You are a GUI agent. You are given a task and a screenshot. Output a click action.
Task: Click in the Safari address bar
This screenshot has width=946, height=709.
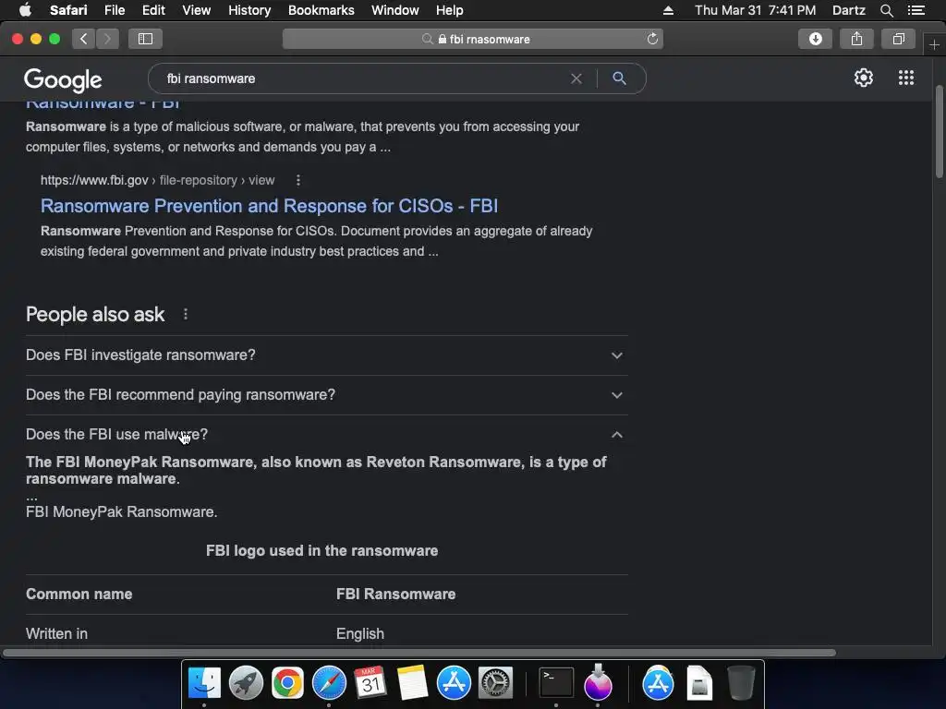coord(472,39)
